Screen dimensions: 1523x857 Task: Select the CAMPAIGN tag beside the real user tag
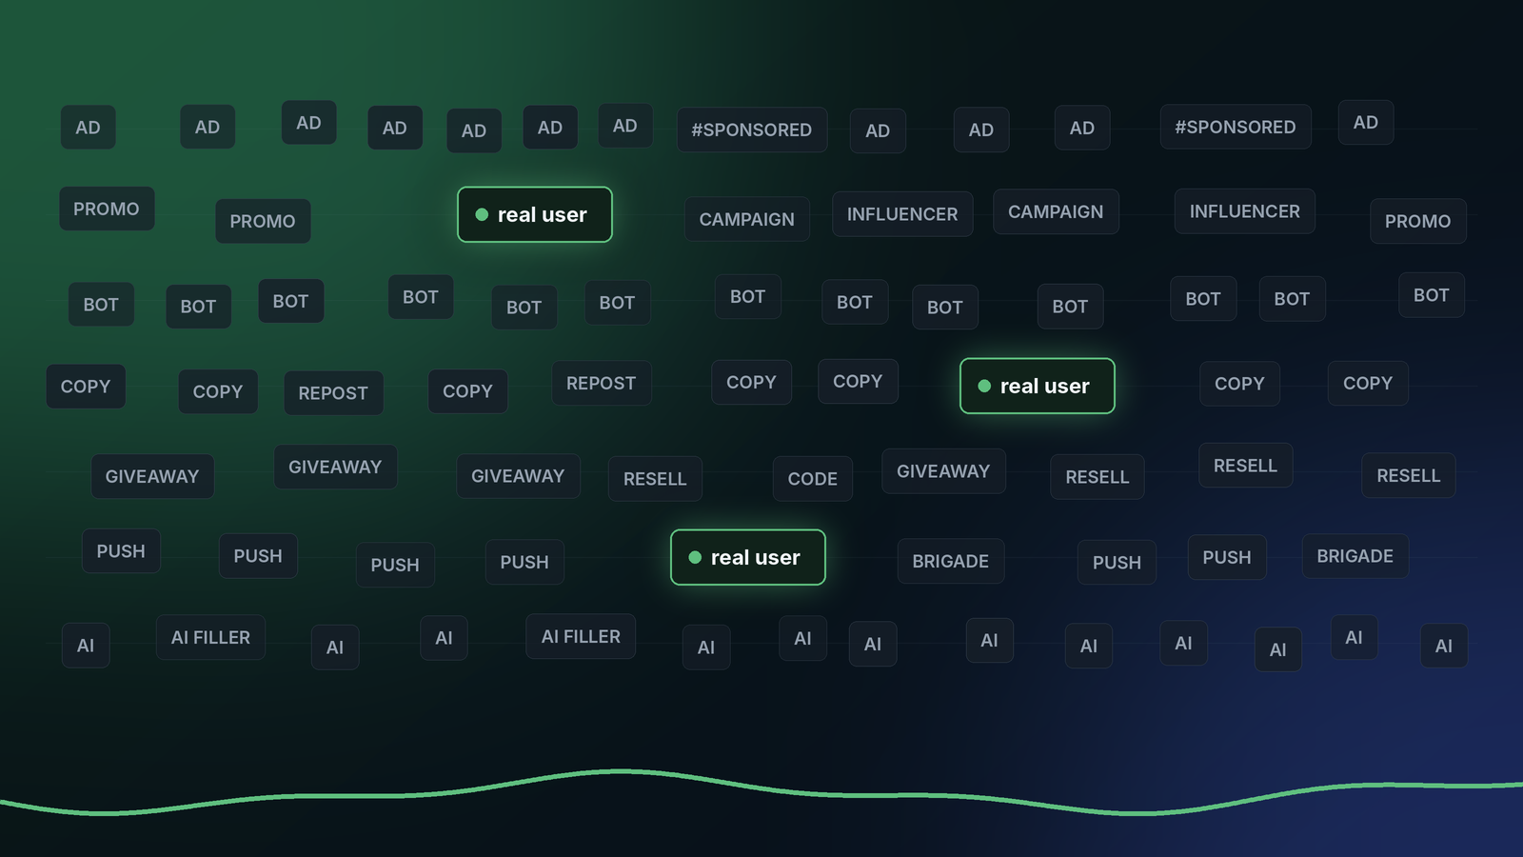(x=747, y=219)
